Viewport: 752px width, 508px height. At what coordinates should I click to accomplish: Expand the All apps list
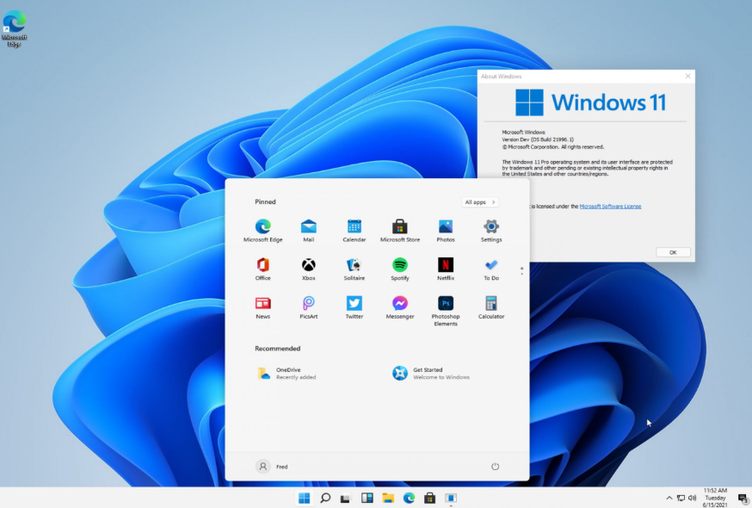coord(479,202)
